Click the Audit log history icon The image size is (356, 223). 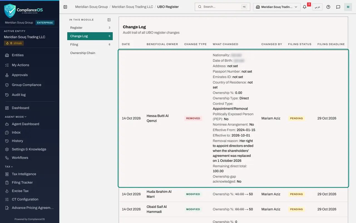7,95
